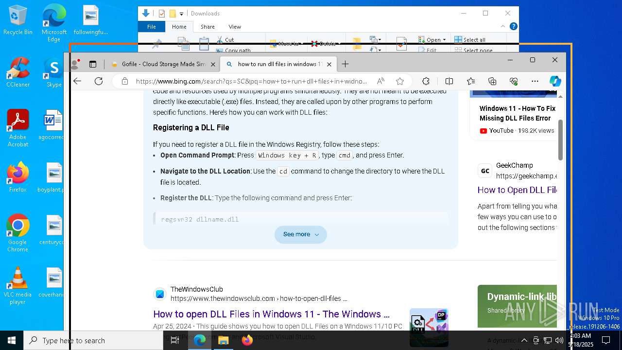Expand the Open dropdown in Explorer ribbon
The width and height of the screenshot is (622, 350).
pos(432,39)
